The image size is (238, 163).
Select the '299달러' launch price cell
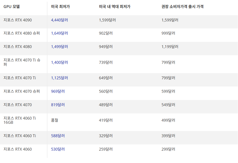(x=168, y=149)
